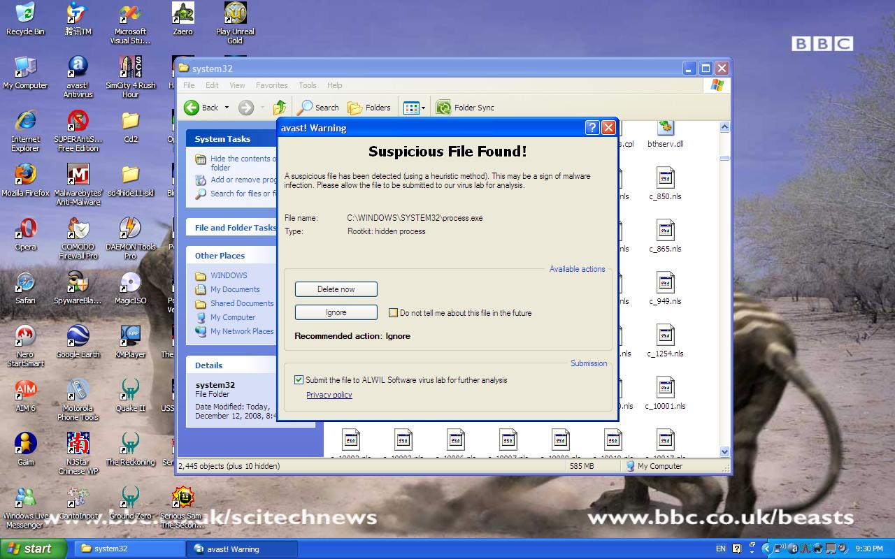
Task: Switch to avast! Warning taskbar button
Action: [242, 549]
